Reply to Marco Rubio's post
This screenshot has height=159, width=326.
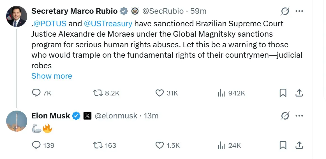pyautogui.click(x=36, y=93)
